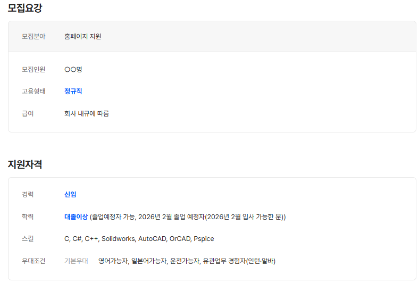Viewport: 418px width, 283px height.
Task: Click the 기본우대 sub-label
Action: tap(76, 261)
